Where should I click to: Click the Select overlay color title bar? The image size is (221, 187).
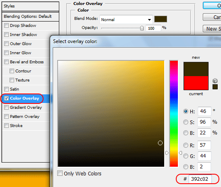pyautogui.click(x=136, y=41)
